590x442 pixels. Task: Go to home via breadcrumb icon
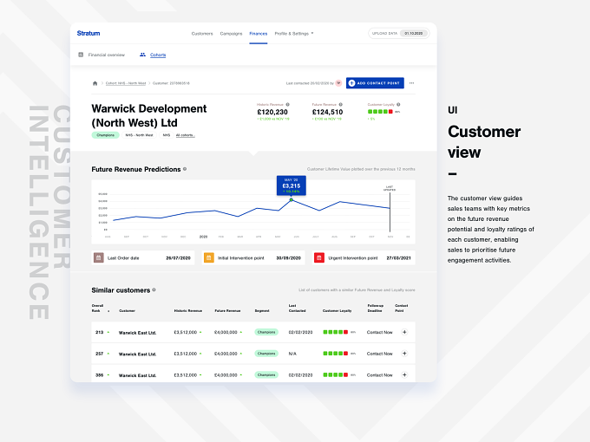click(x=95, y=83)
